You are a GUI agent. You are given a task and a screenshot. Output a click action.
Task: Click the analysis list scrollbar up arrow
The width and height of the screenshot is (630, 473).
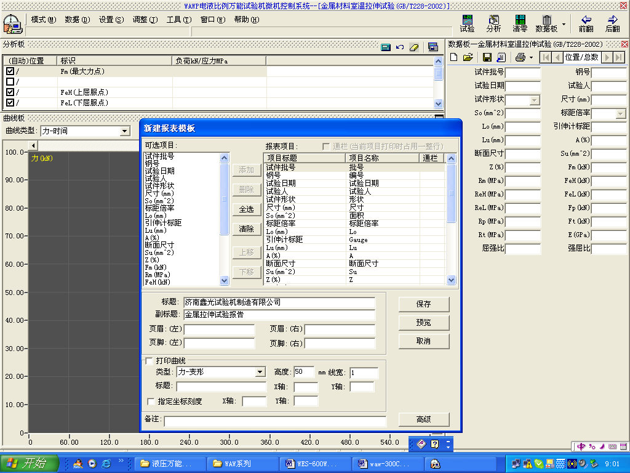pos(438,61)
